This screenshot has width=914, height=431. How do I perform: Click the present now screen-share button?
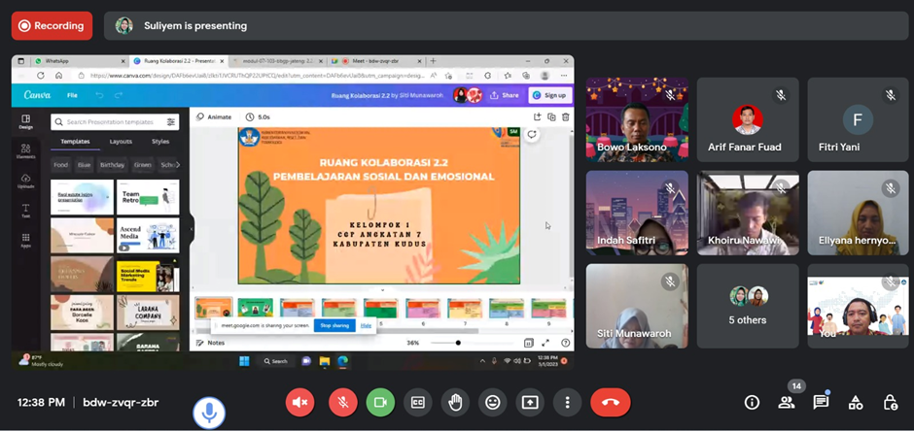[x=530, y=403]
